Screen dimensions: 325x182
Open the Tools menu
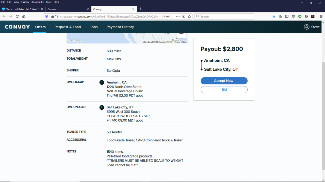coord(48,2)
